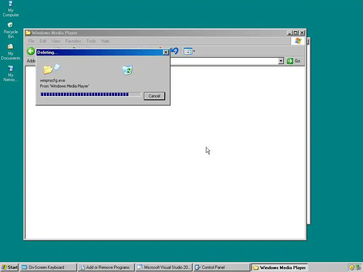This screenshot has height=272, width=363.
Task: Maximize the Windows Media Player window
Action: [x=295, y=33]
